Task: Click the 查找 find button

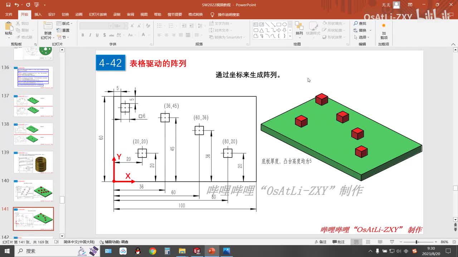Action: (x=360, y=24)
